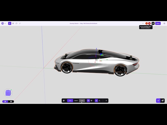Click the orange participant avatar
This screenshot has height=125, width=167.
[x=147, y=23]
